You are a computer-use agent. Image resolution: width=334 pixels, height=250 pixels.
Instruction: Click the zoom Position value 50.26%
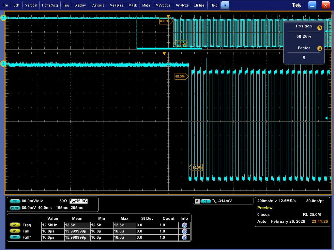(x=304, y=36)
